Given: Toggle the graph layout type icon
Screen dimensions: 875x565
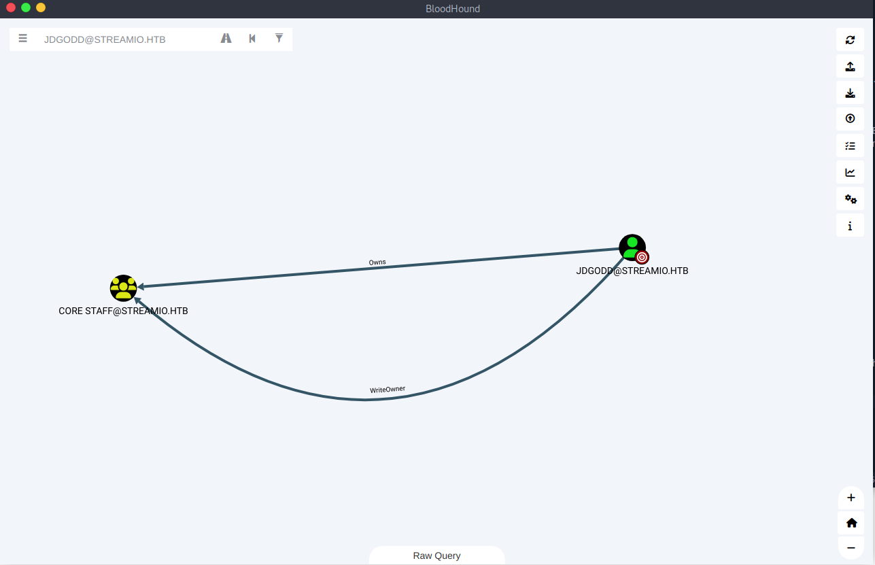Looking at the screenshot, I should 850,145.
